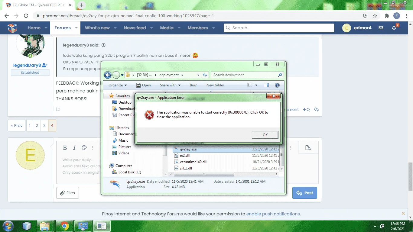Click the blue cube app icon in taskbar

(27, 226)
